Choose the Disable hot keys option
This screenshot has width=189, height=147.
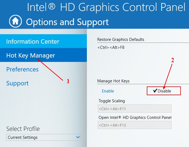[164, 91]
